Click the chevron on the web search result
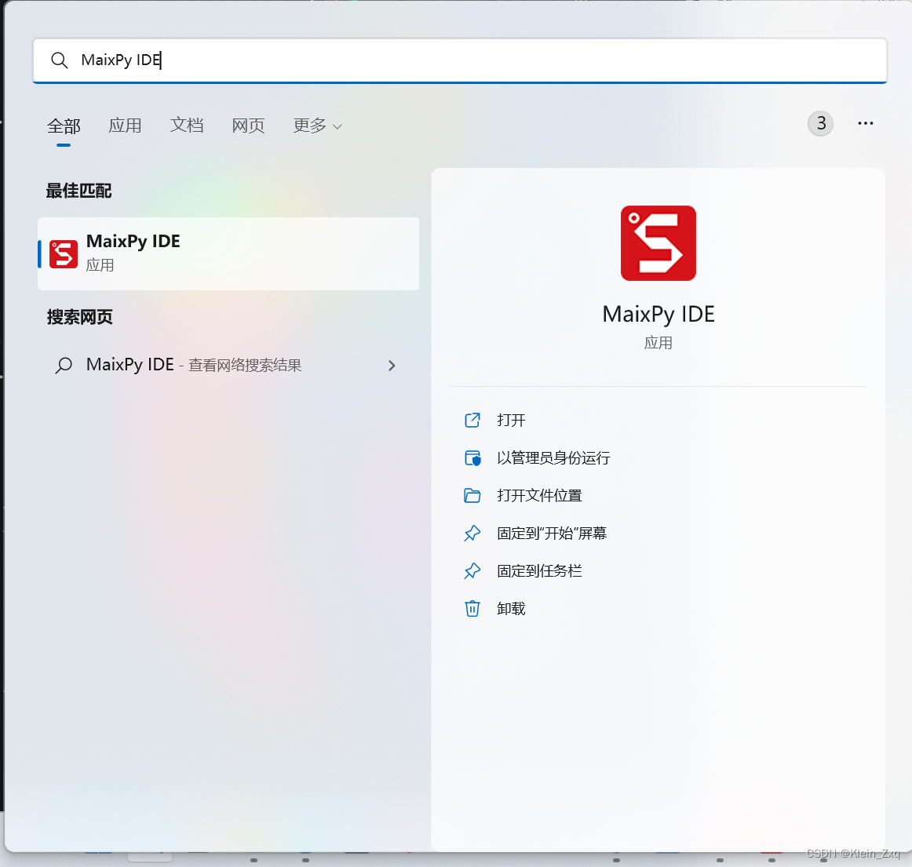Screen dimensions: 912x867 click(391, 365)
